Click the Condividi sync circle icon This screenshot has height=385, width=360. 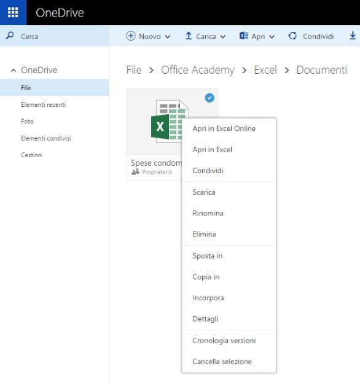[x=292, y=36]
